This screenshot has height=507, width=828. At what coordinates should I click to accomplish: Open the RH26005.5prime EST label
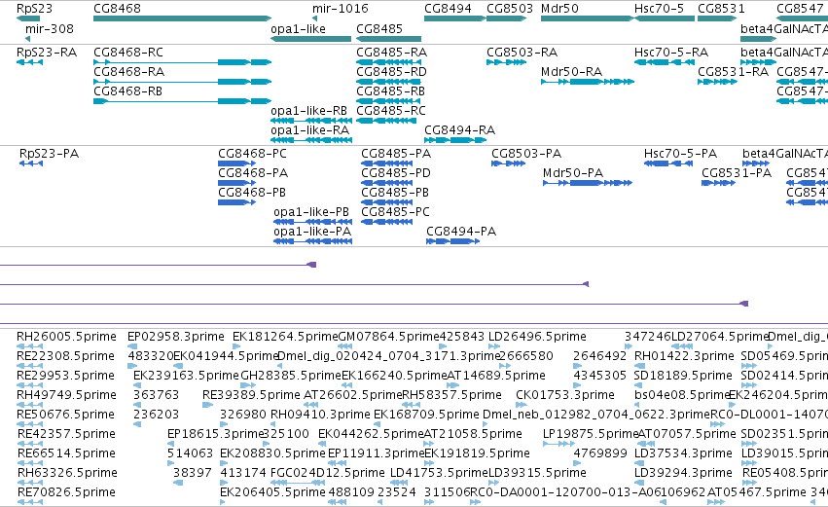pyautogui.click(x=66, y=337)
